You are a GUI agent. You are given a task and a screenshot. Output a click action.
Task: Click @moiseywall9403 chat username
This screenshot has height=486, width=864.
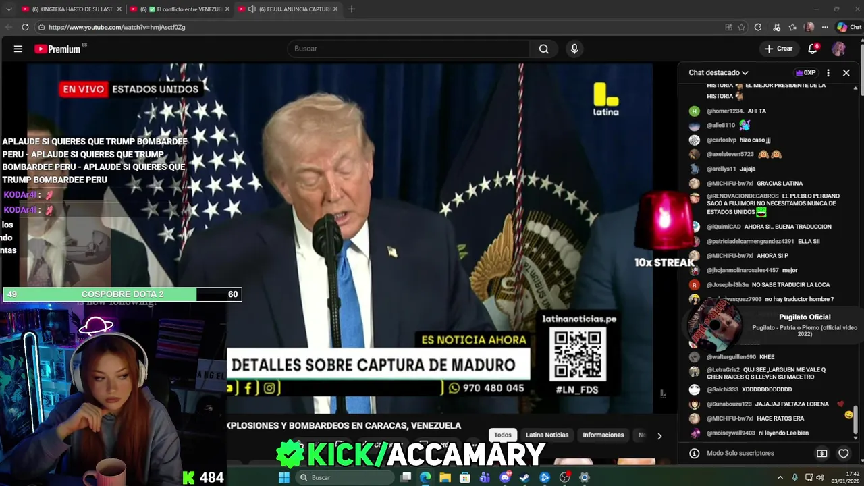coord(731,433)
